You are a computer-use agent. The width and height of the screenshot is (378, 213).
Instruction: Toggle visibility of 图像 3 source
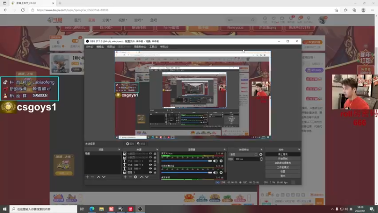[150, 172]
